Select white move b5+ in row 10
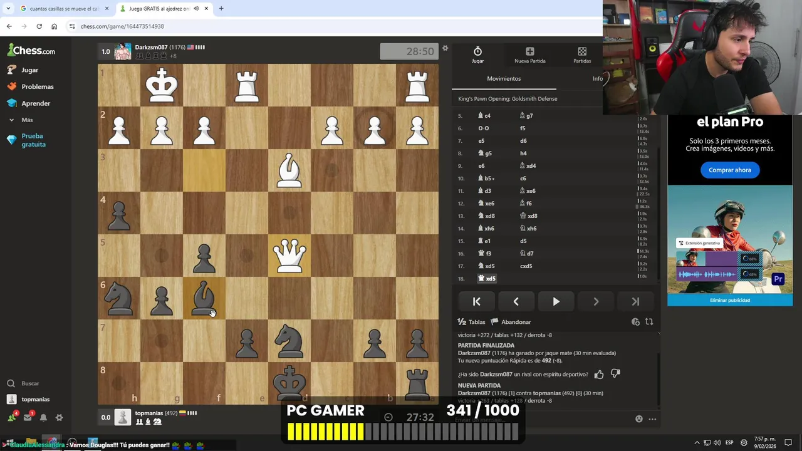Viewport: 802px width, 451px height. (486, 179)
